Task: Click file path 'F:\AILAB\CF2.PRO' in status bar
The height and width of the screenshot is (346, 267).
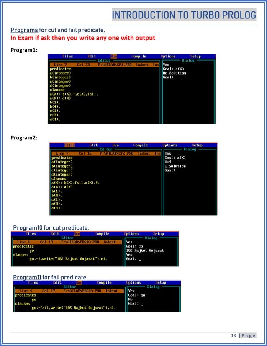Action: pyautogui.click(x=116, y=153)
